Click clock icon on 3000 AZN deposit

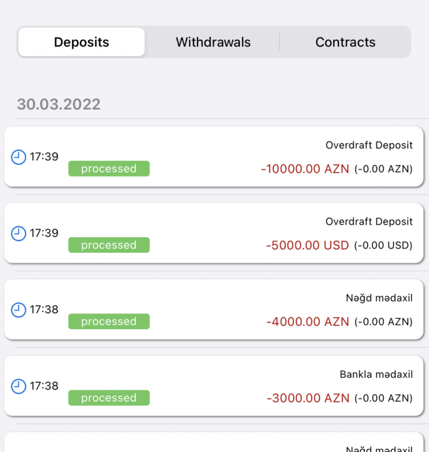pos(19,386)
